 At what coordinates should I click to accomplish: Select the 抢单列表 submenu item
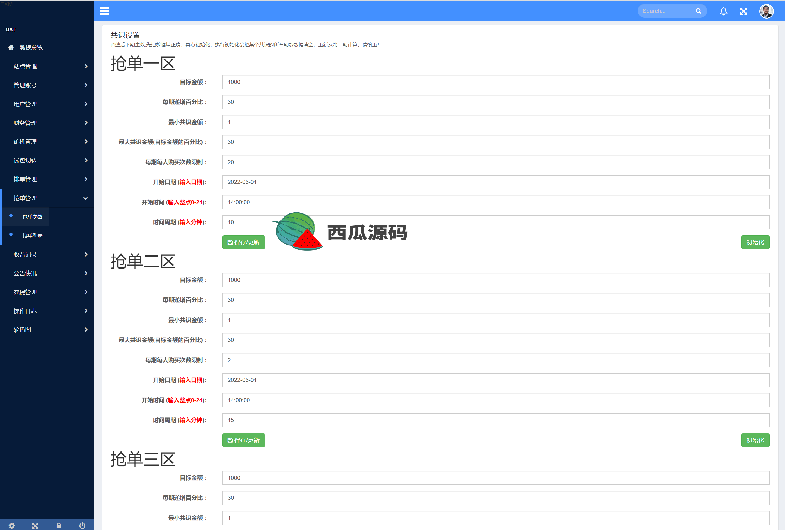pos(32,236)
